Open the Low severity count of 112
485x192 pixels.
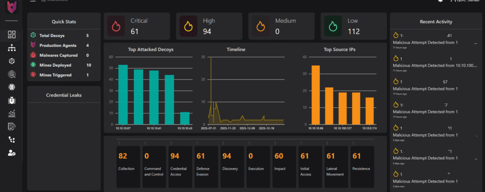(353, 31)
